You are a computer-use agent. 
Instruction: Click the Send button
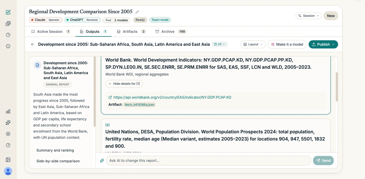pyautogui.click(x=323, y=161)
